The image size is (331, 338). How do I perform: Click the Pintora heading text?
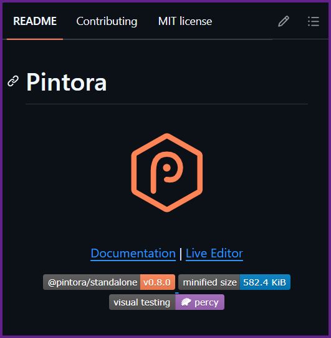(66, 82)
